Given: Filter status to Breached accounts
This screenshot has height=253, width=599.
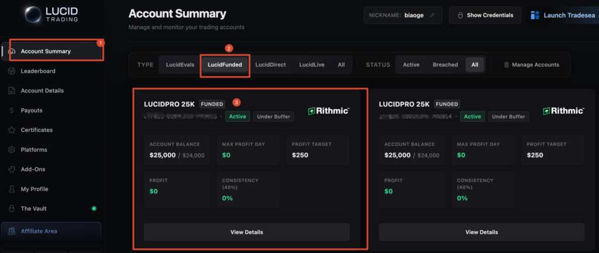Looking at the screenshot, I should coord(445,65).
